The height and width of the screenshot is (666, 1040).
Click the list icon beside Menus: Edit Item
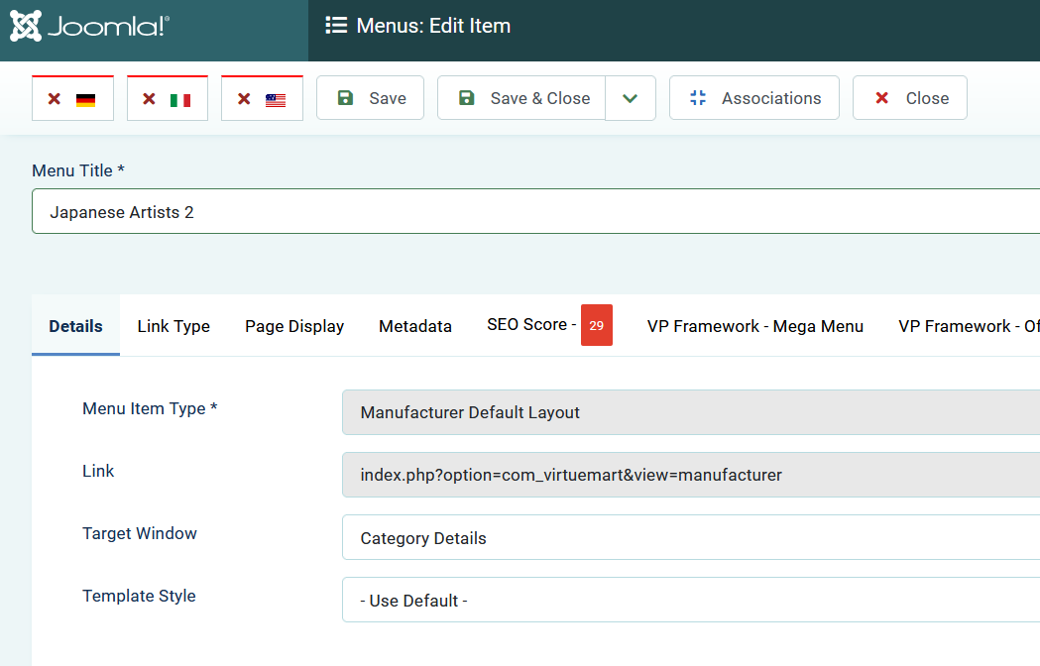pyautogui.click(x=336, y=26)
